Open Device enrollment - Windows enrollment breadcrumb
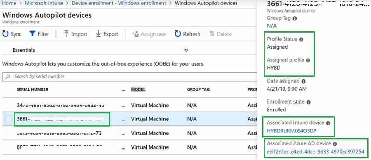This screenshot has height=160, width=371. pyautogui.click(x=119, y=3)
